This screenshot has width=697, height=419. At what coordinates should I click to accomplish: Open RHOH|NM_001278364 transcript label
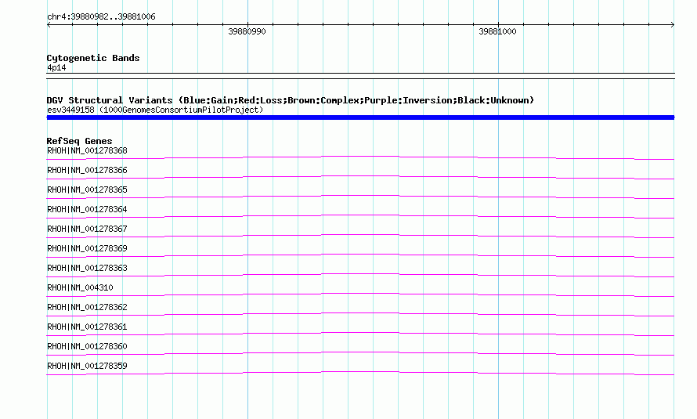[x=87, y=209]
